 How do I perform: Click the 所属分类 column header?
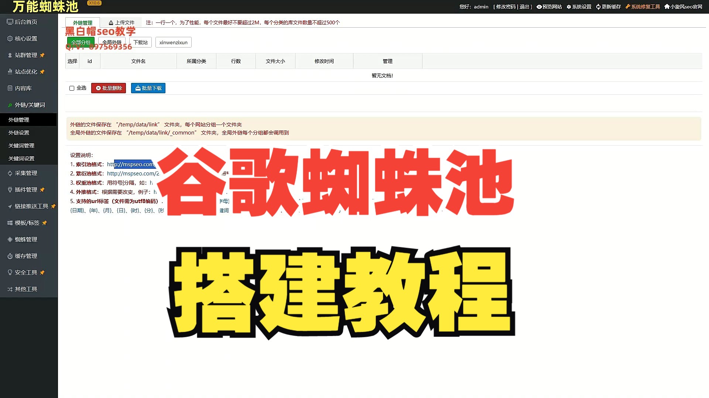[x=196, y=61]
